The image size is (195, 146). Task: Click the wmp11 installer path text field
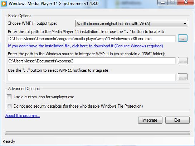click(x=92, y=39)
